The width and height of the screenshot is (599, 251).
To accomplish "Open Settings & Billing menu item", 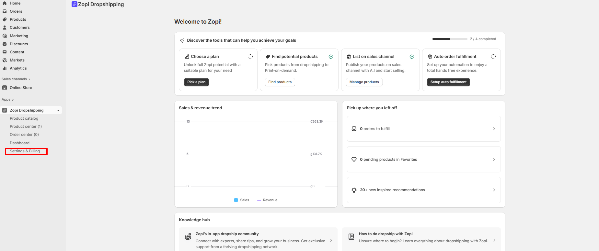I will pyautogui.click(x=25, y=151).
